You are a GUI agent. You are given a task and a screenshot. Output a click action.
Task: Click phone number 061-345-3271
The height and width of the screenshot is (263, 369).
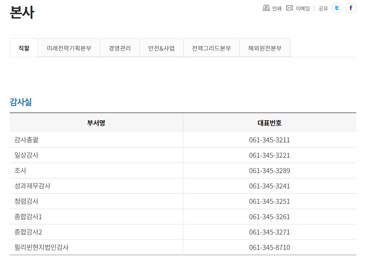269,232
